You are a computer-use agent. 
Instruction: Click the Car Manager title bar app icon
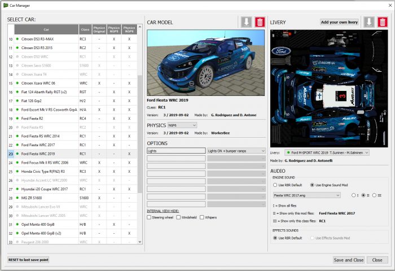(x=6, y=5)
